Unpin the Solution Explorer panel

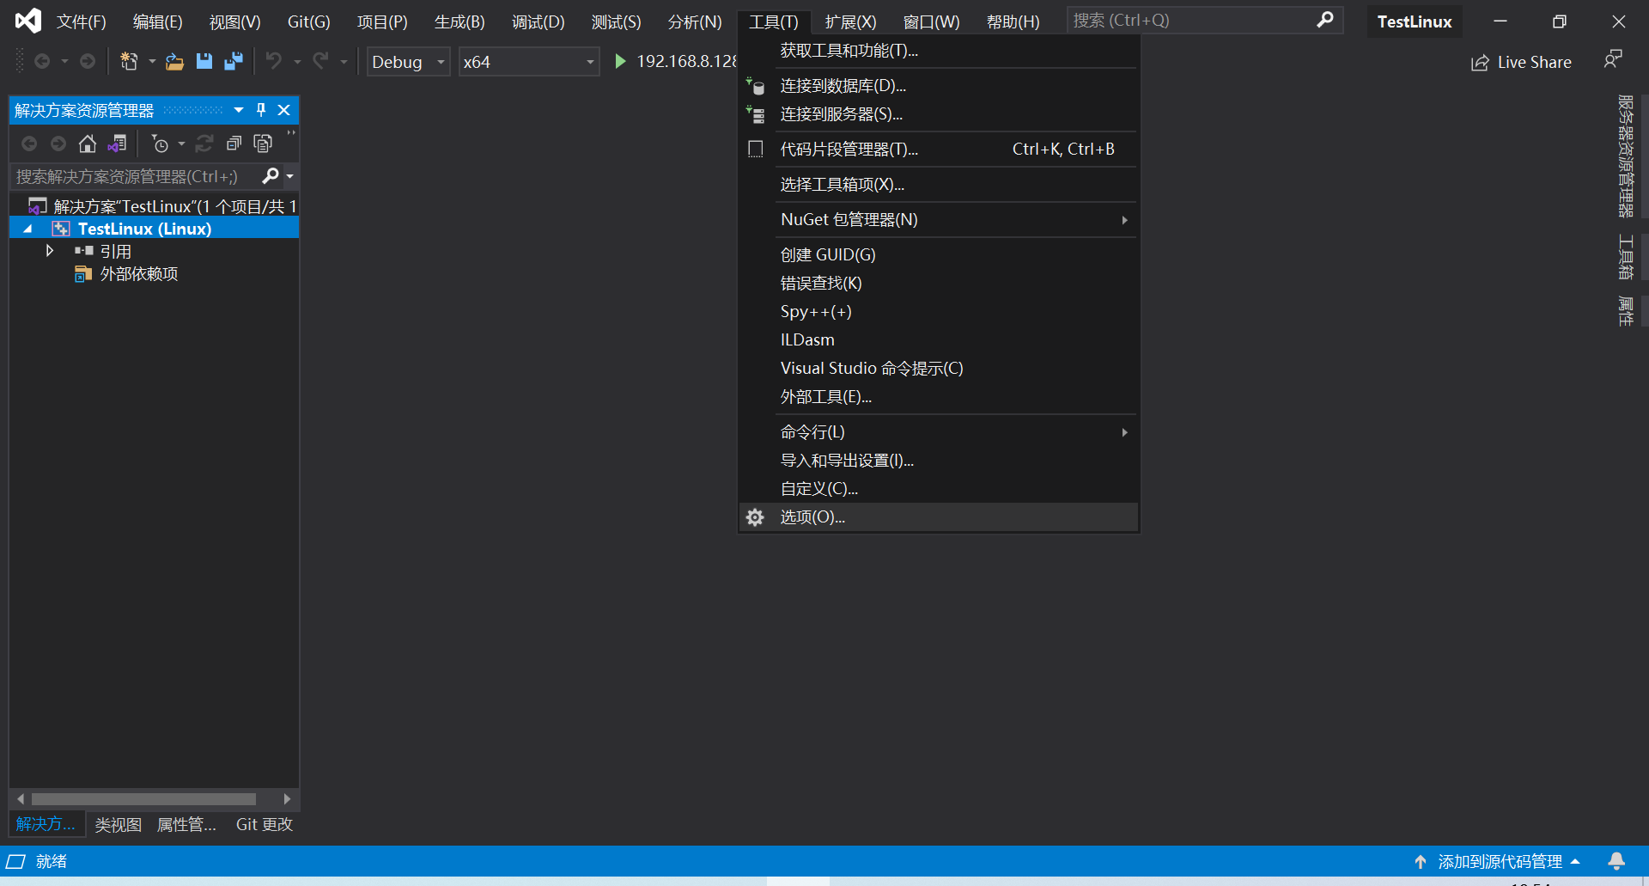260,110
